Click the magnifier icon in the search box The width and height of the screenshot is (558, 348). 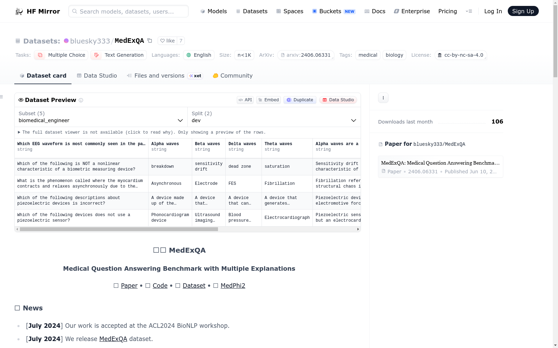(x=75, y=11)
